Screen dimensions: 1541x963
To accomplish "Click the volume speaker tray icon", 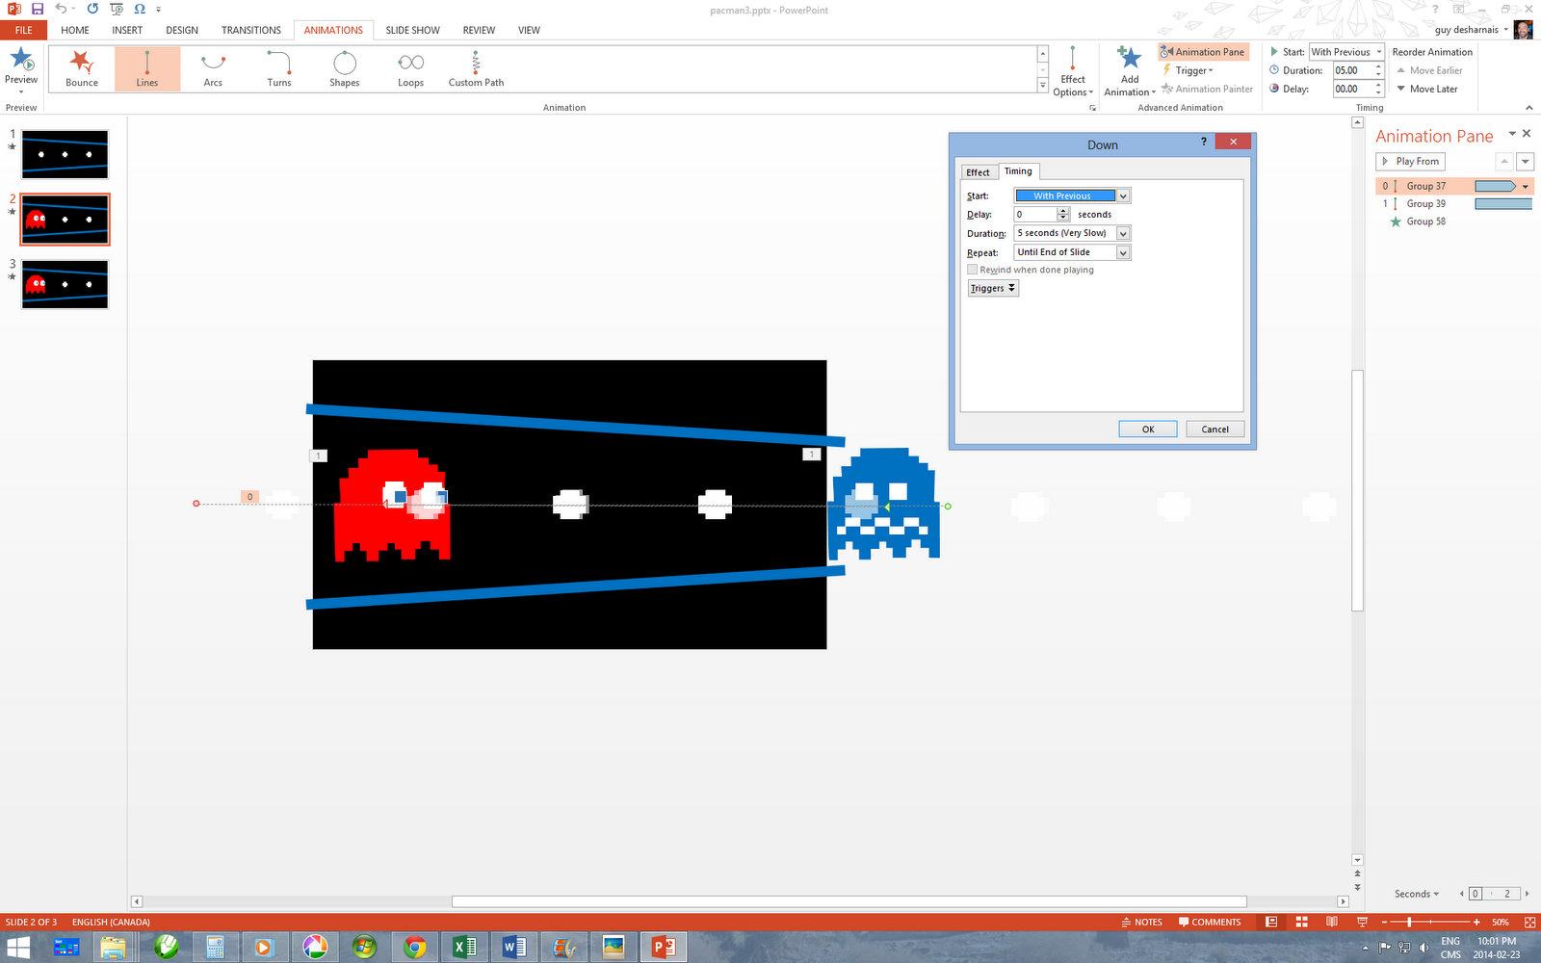I will (1423, 948).
